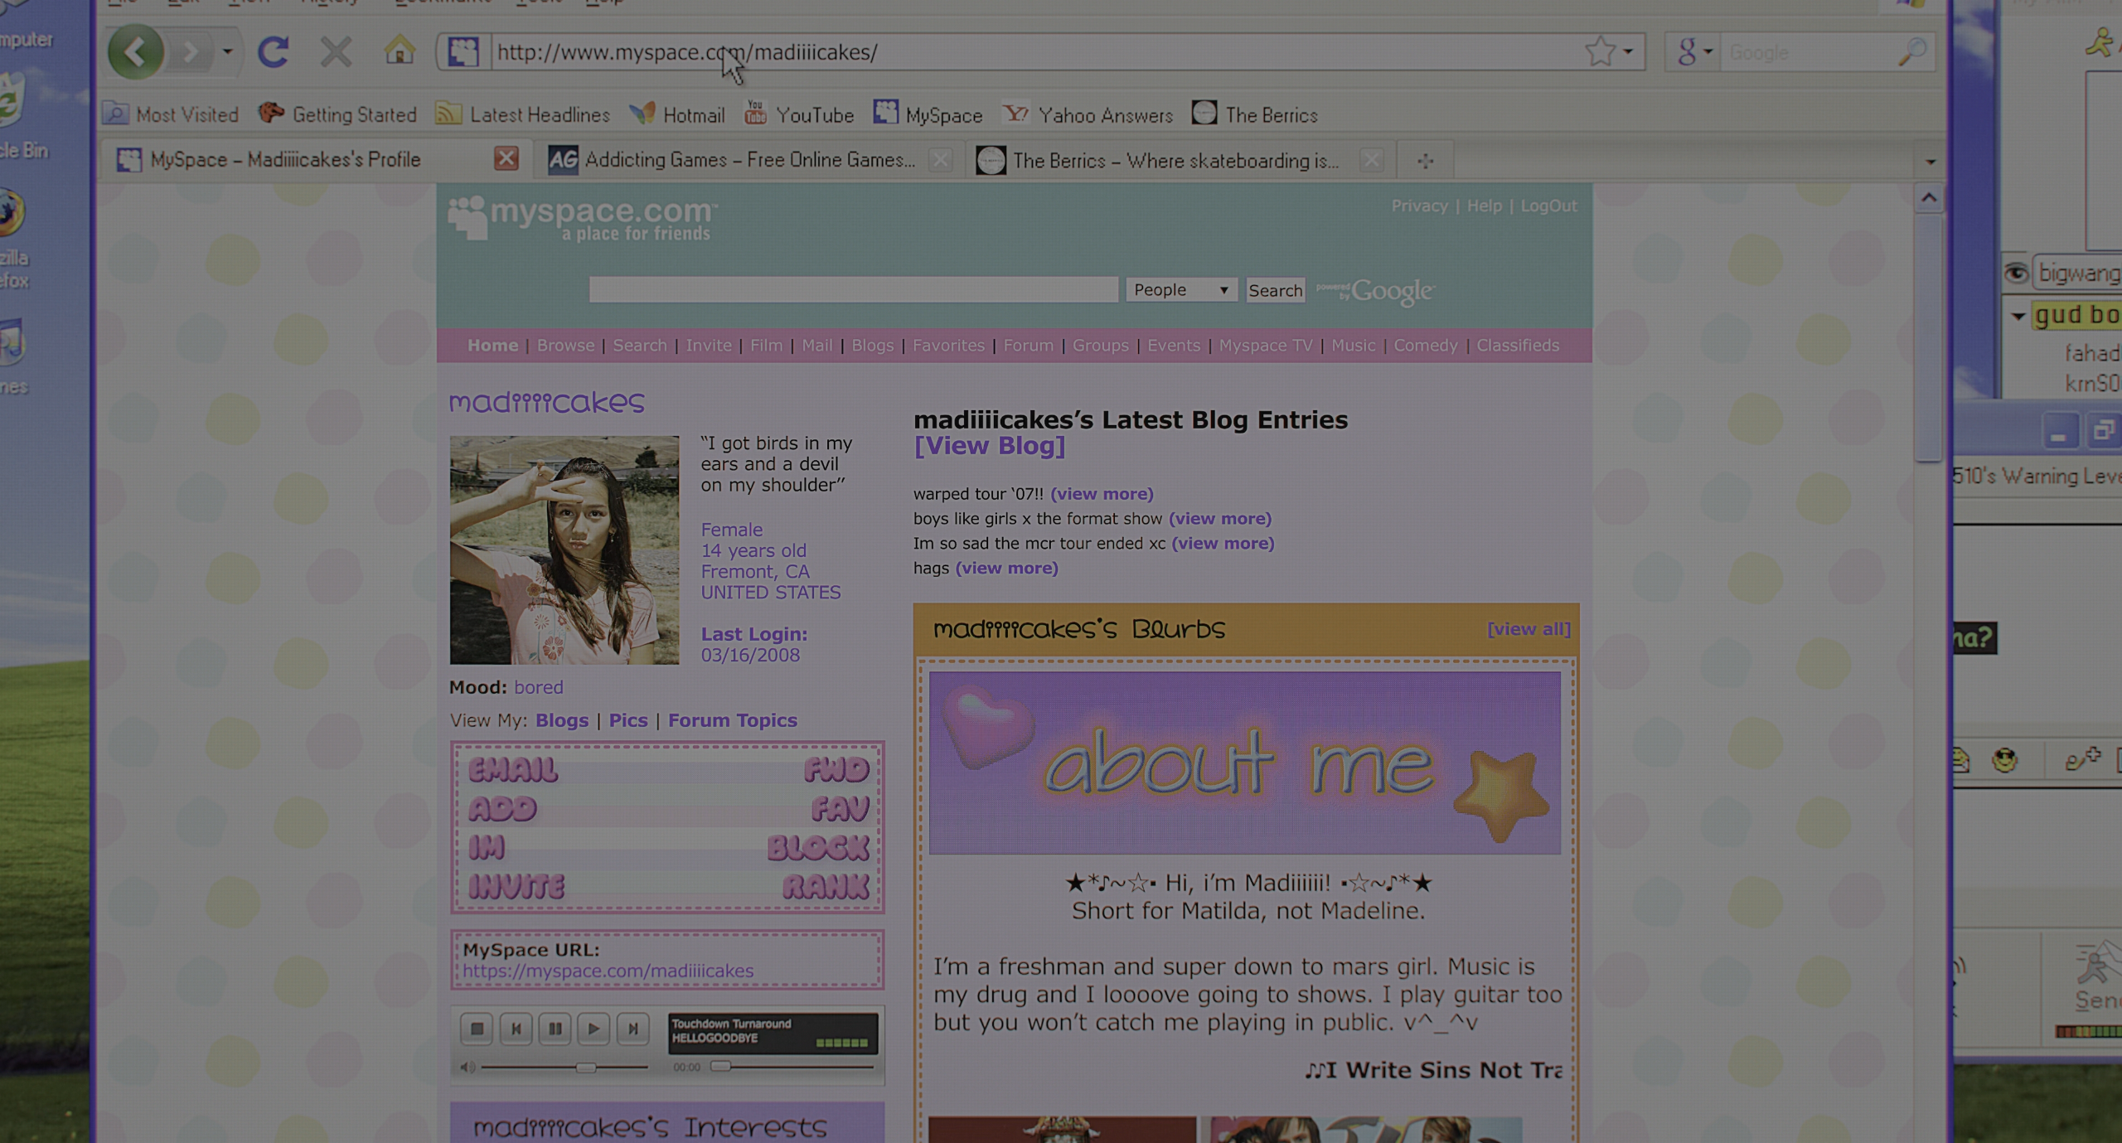Open the back history dropdown arrow
Viewport: 2122px width, 1143px height.
point(227,52)
